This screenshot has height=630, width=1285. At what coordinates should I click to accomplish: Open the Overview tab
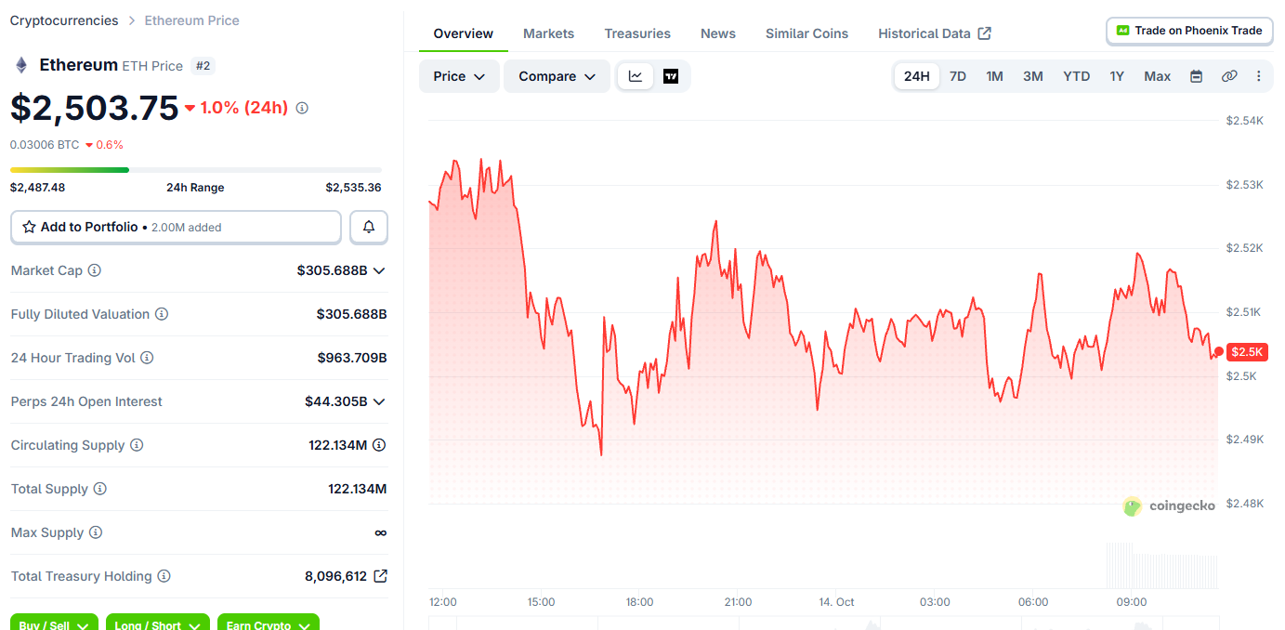click(x=463, y=33)
